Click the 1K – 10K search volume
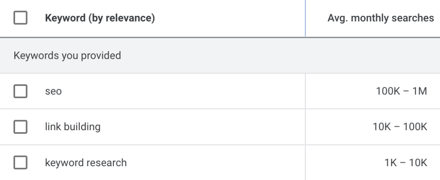Viewport: 440px width, 180px height. click(x=406, y=163)
